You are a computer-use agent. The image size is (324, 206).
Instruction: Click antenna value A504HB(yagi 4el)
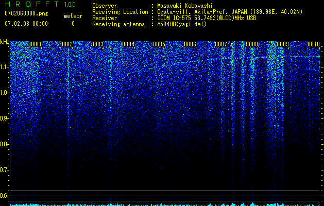[x=182, y=24]
